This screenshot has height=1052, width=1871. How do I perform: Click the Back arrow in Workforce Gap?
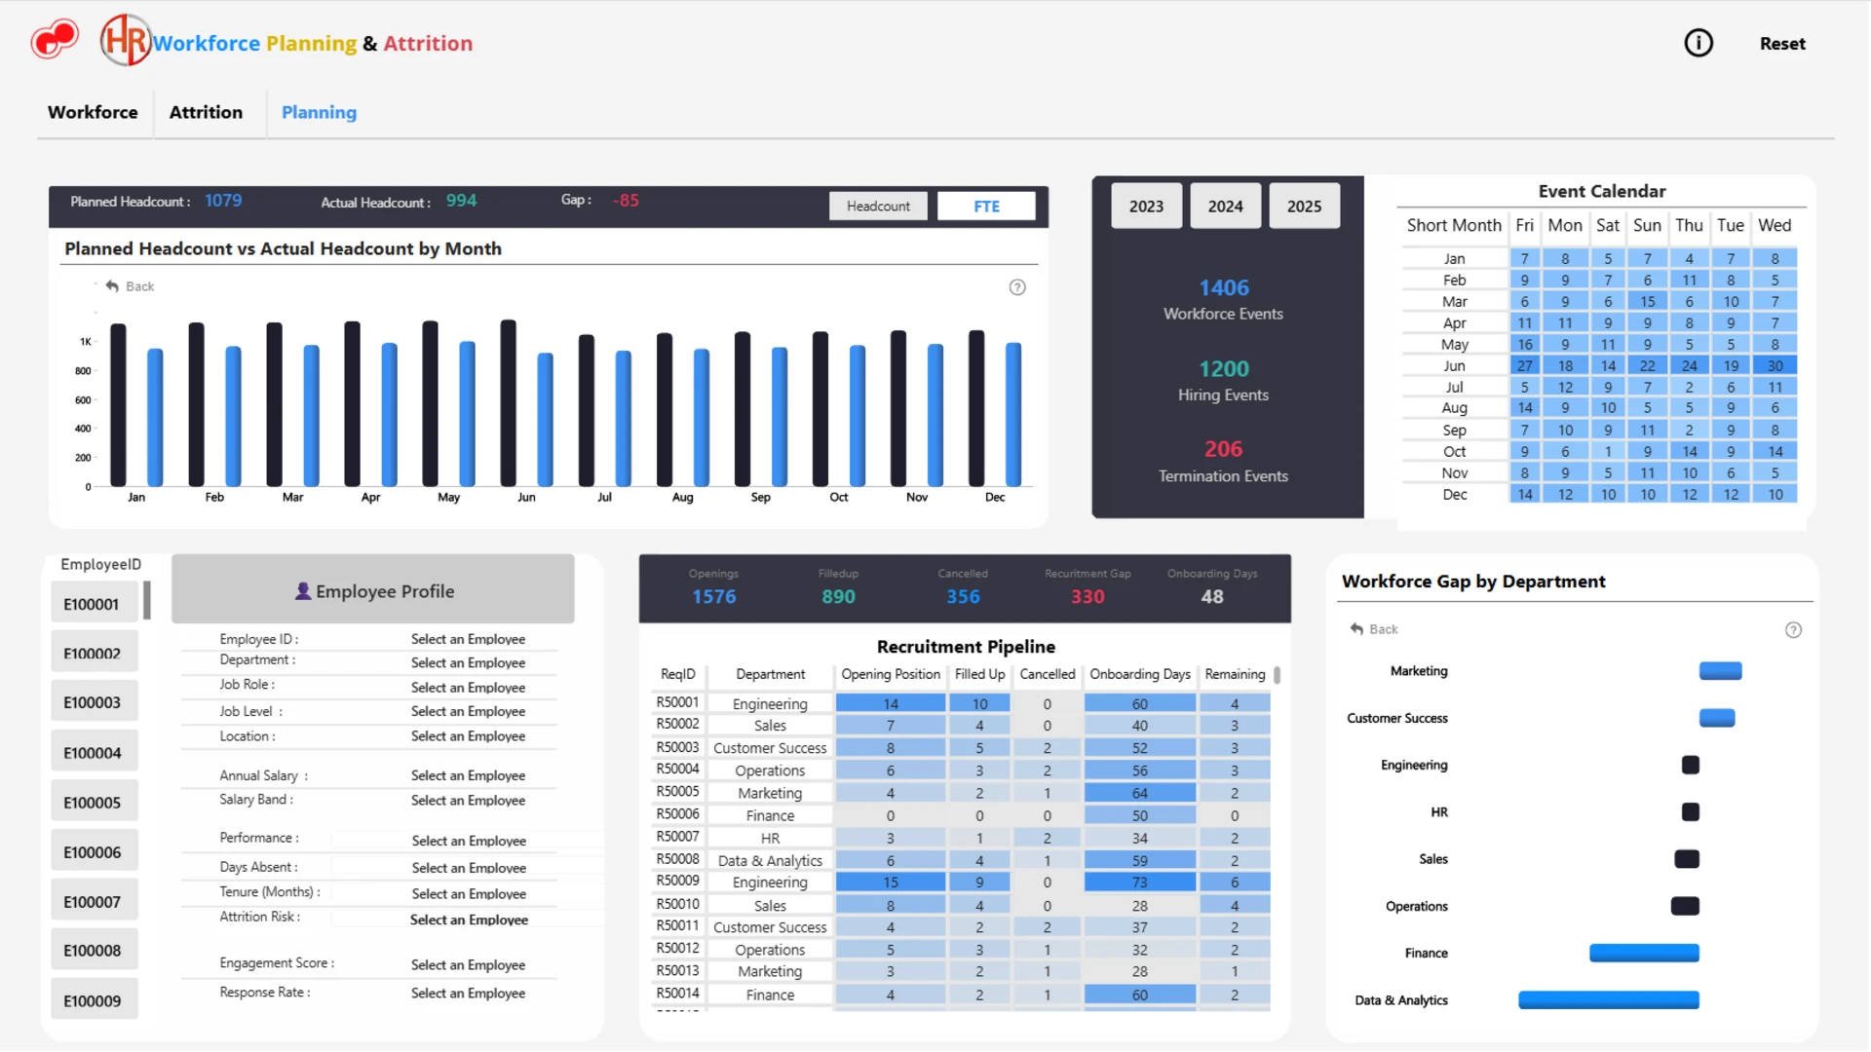point(1356,629)
